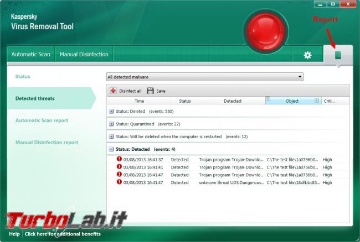Sort by the Time column header

139,101
